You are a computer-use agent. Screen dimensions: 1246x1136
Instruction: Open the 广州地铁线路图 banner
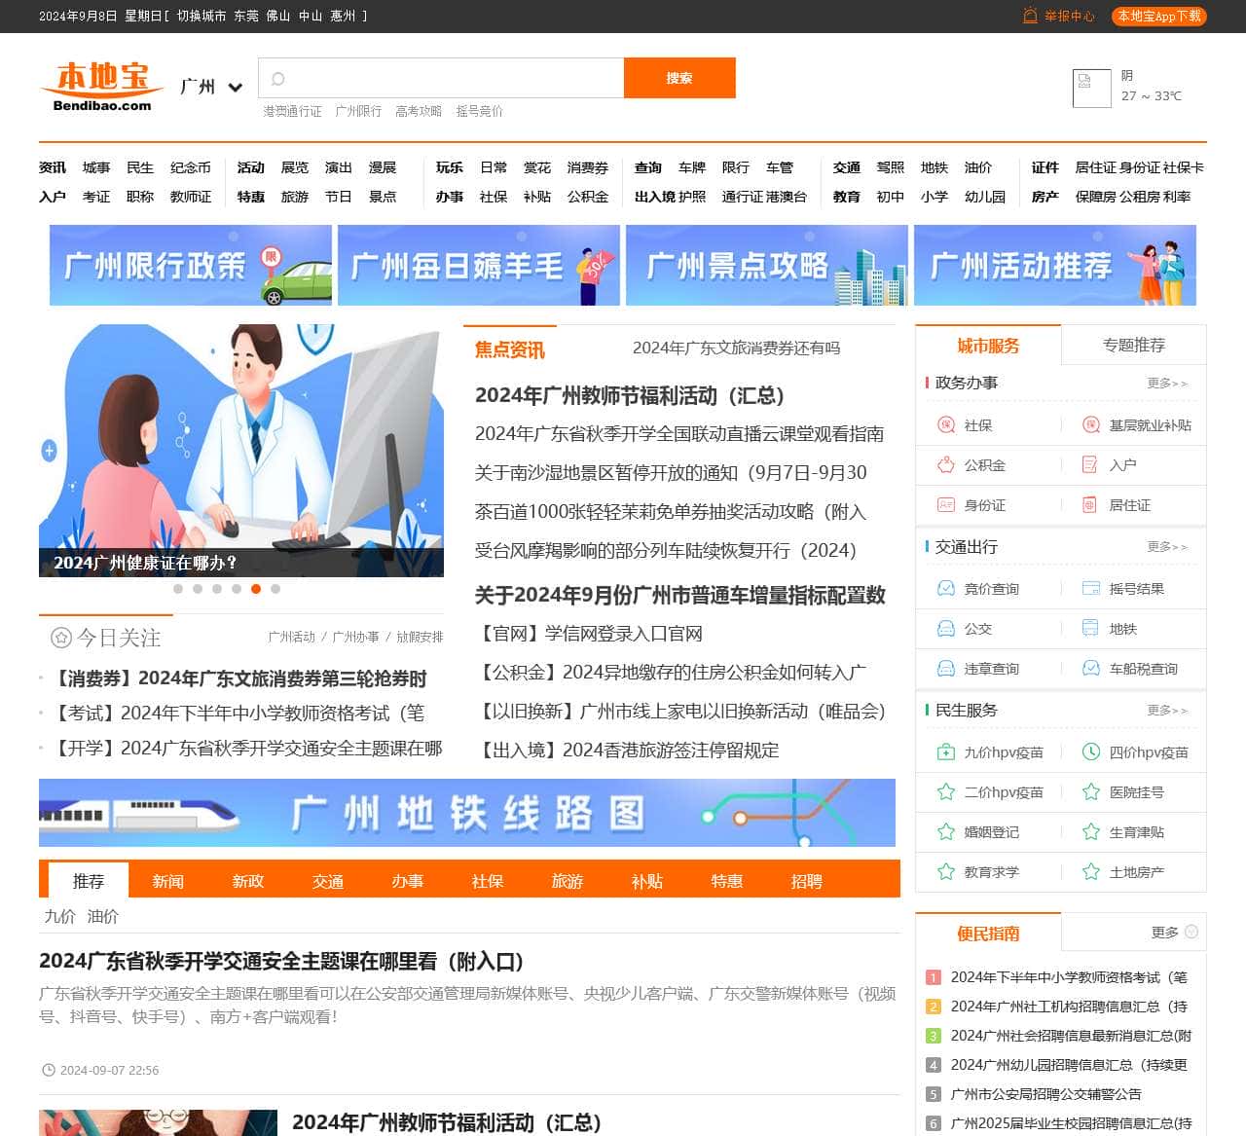467,813
